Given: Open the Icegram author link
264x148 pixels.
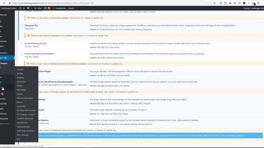Looking at the screenshot, I should click(x=109, y=58).
